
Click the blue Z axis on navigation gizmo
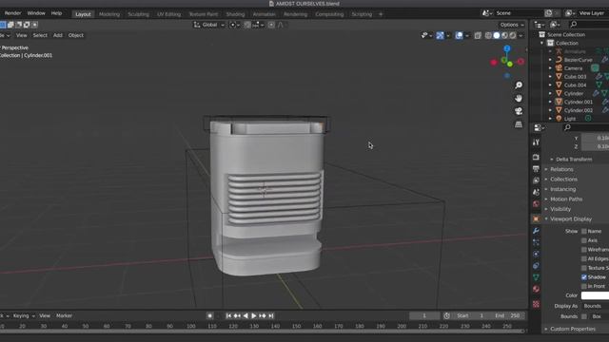point(507,48)
